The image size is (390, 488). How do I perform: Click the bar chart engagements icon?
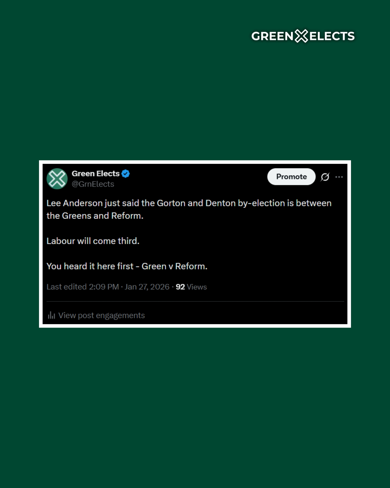[x=51, y=315]
